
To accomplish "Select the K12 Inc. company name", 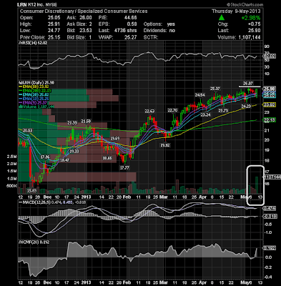I will pyautogui.click(x=36, y=4).
